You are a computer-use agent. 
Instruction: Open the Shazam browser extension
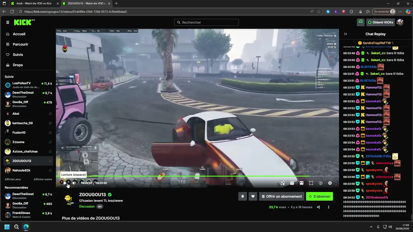click(328, 12)
